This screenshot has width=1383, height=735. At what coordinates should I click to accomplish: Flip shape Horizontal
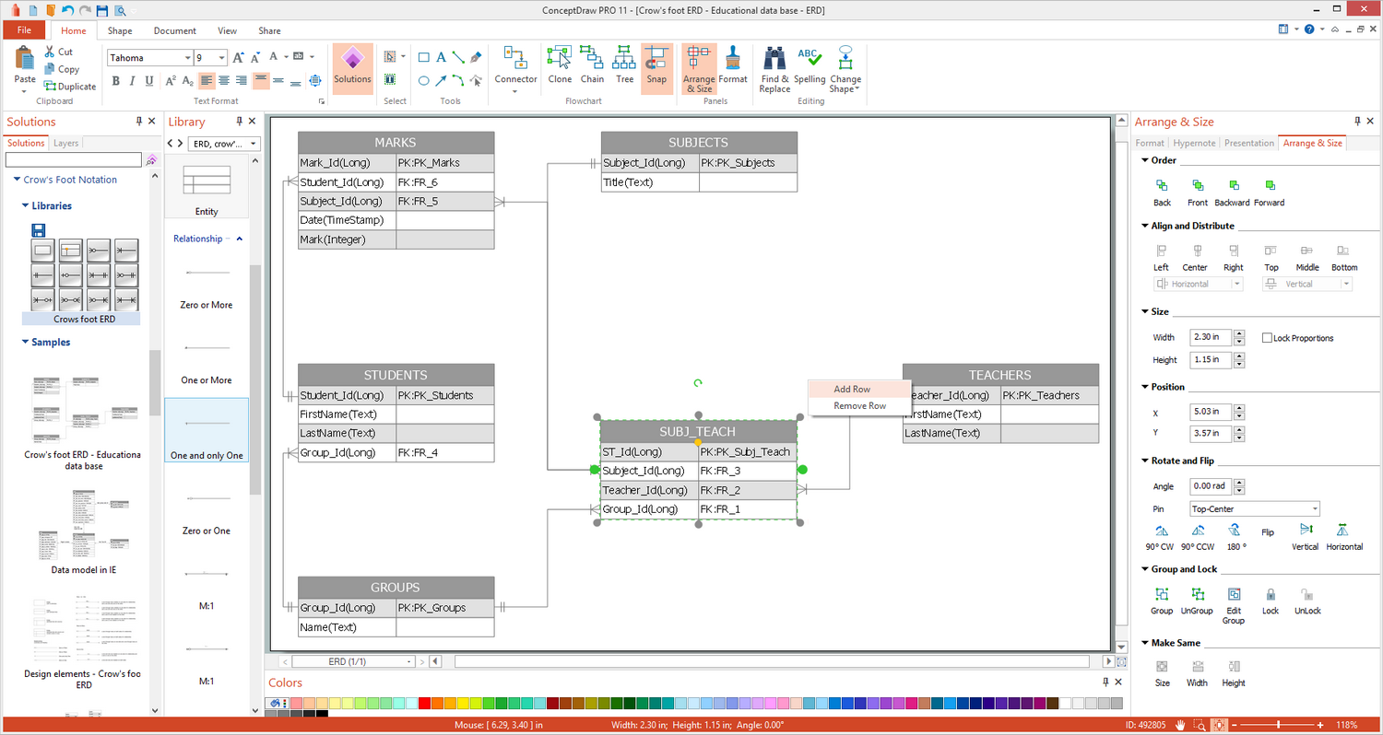coord(1344,537)
